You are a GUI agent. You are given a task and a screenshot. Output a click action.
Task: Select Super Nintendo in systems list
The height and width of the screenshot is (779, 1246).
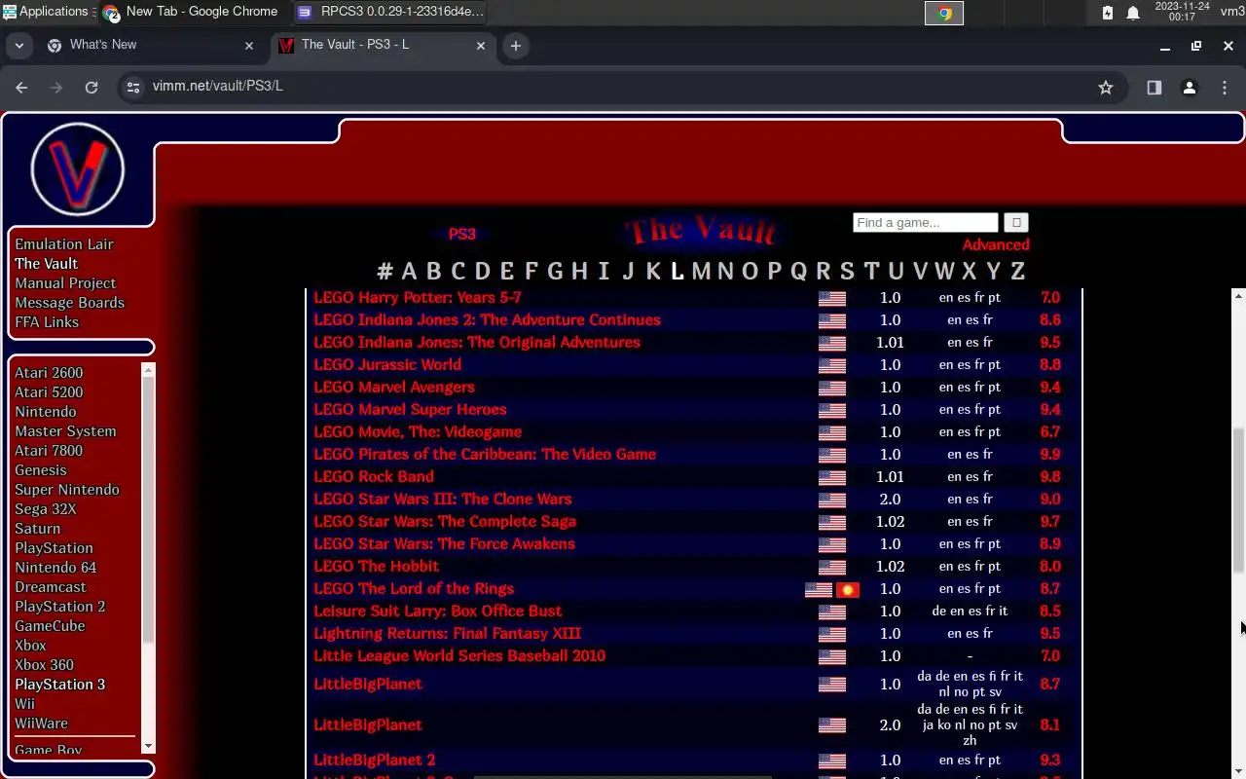tap(67, 490)
